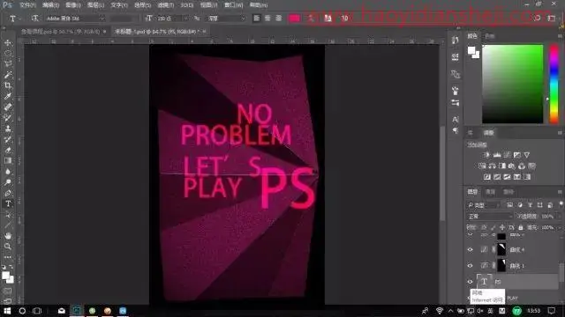Select the Path Selection tool
The width and height of the screenshot is (565, 317).
tap(8, 215)
